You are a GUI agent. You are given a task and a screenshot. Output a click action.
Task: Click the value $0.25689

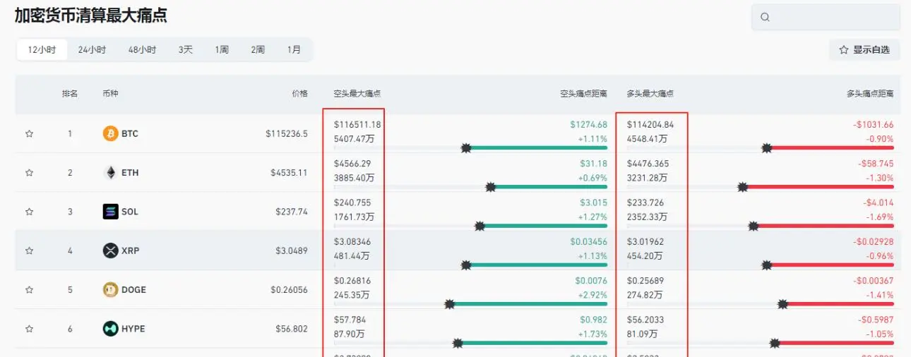[x=645, y=281]
